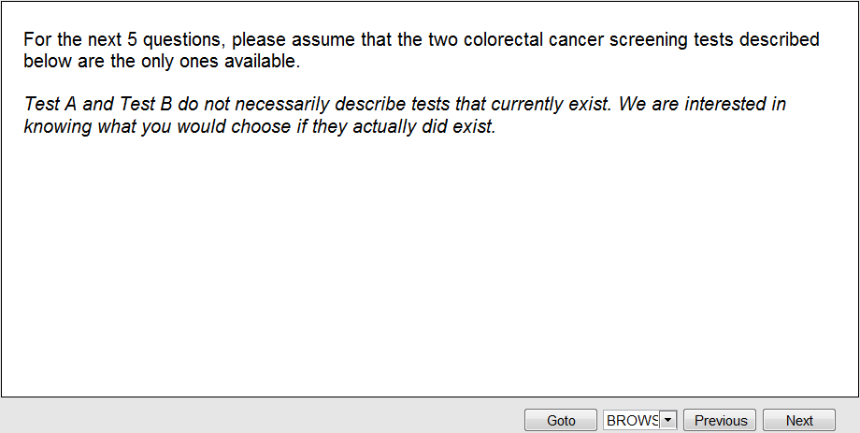
Task: Click the italic text "Test B"
Action: 147,104
